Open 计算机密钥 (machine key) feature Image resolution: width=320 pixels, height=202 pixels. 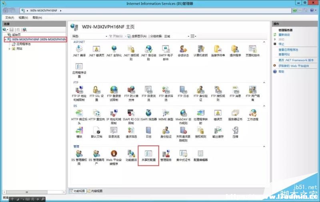pyautogui.click(x=201, y=51)
